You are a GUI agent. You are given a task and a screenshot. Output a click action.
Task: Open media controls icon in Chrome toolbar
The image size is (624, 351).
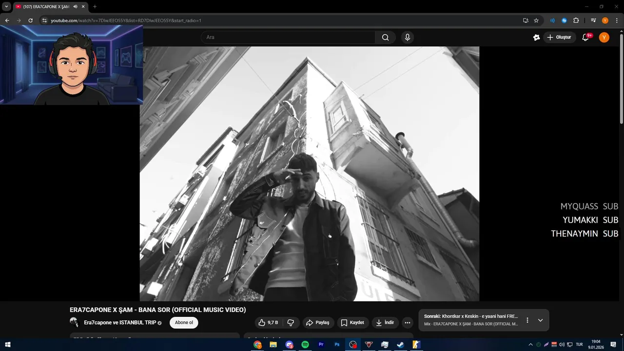(593, 20)
